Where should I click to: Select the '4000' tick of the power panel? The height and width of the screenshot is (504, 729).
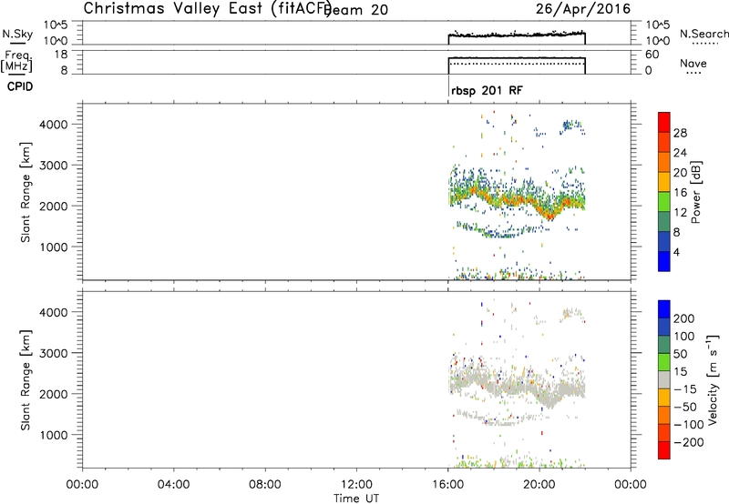tap(53, 125)
